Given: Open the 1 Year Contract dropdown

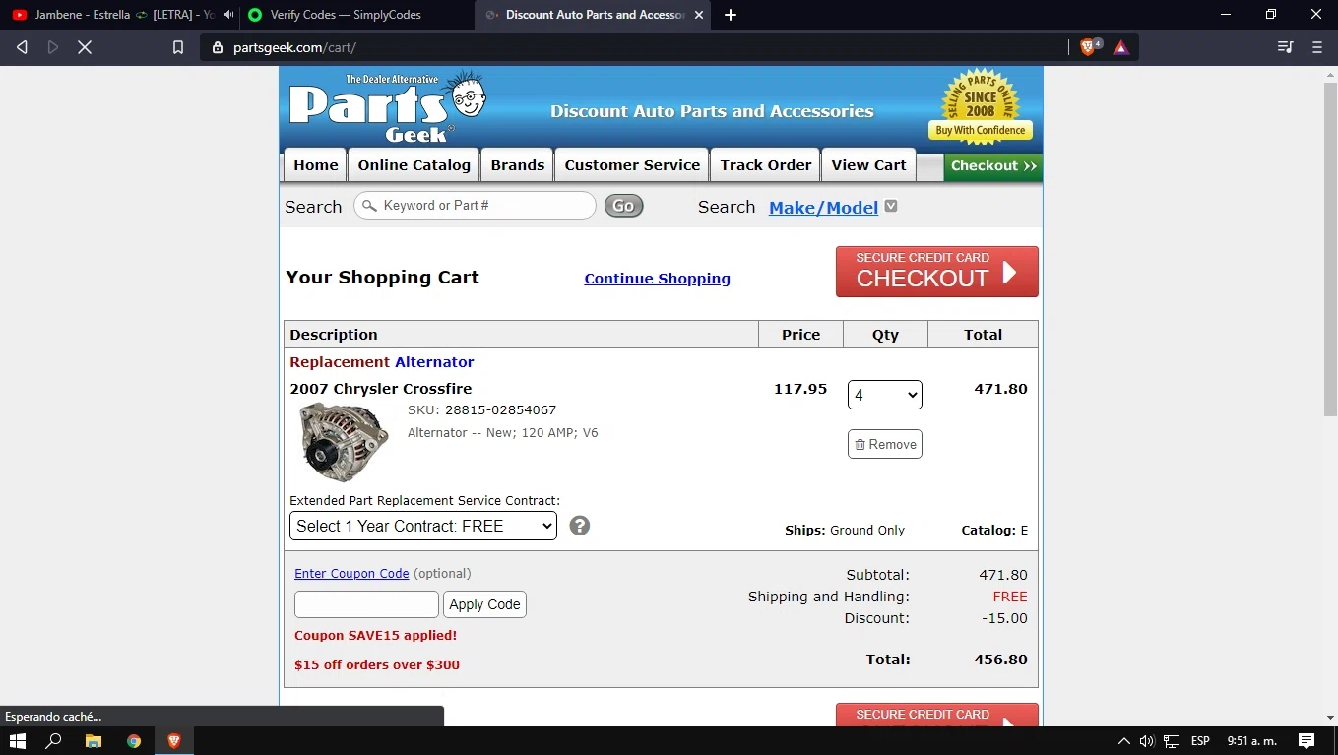Looking at the screenshot, I should click(423, 526).
